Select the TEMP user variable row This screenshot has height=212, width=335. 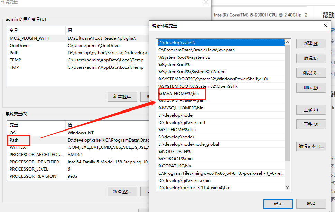(x=78, y=60)
